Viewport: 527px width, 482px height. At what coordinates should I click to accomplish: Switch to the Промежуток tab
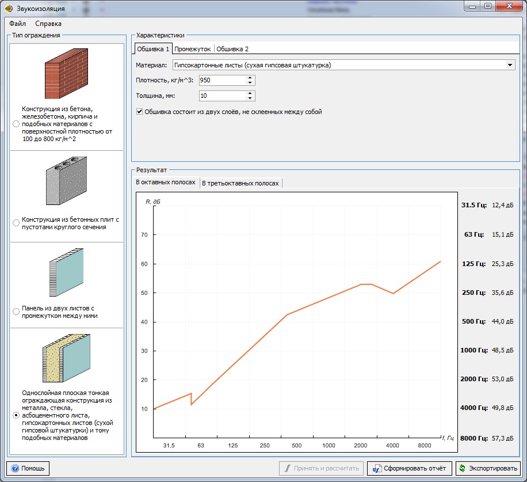pyautogui.click(x=192, y=49)
